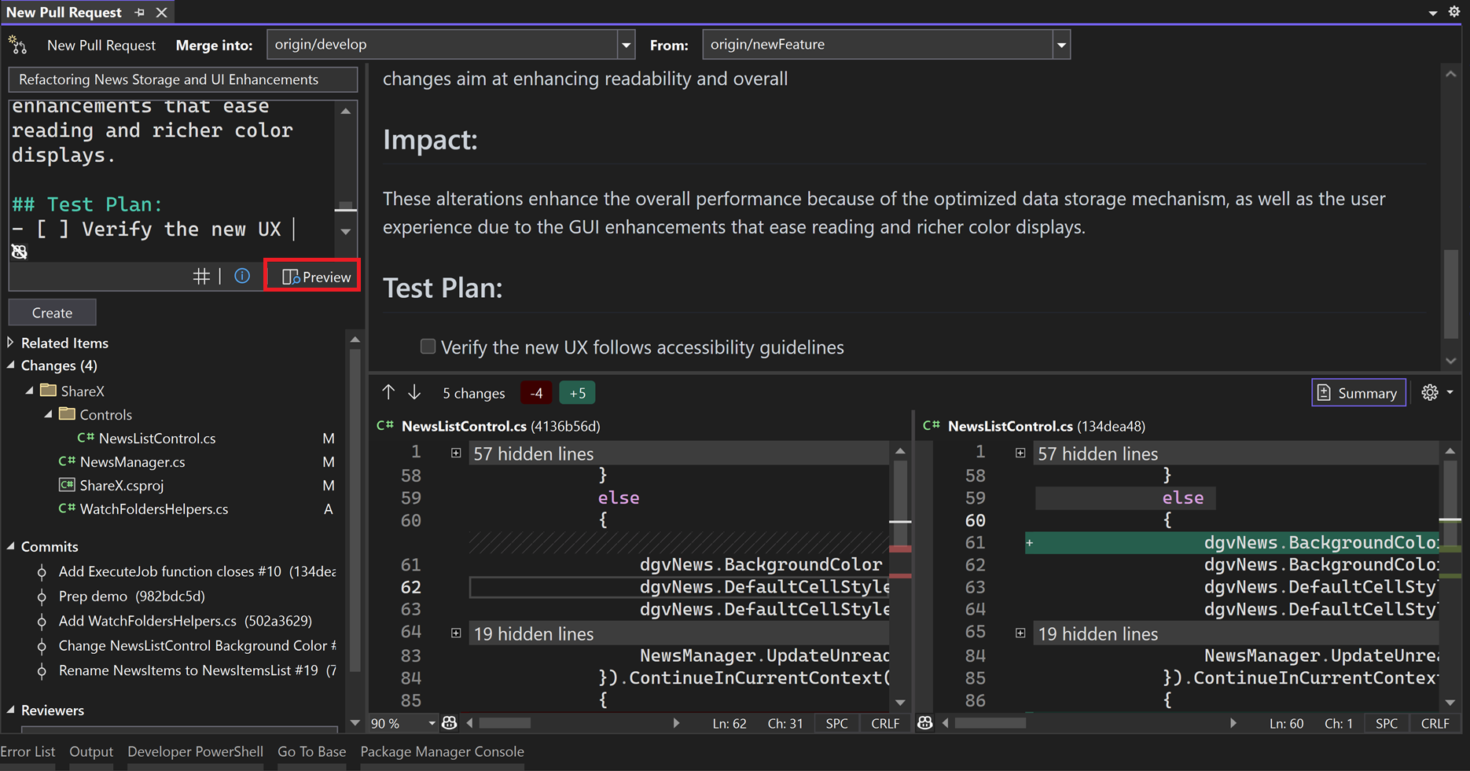This screenshot has width=1470, height=771.
Task: Select the Package Manager Console tab
Action: click(x=442, y=751)
